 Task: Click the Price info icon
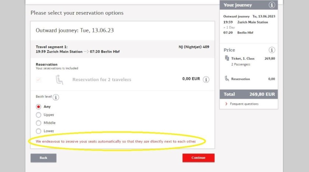(x=272, y=50)
